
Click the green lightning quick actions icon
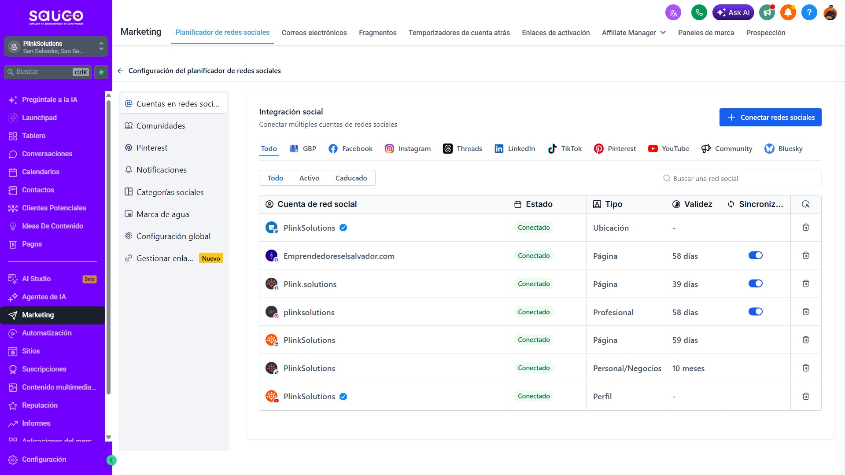click(x=101, y=72)
